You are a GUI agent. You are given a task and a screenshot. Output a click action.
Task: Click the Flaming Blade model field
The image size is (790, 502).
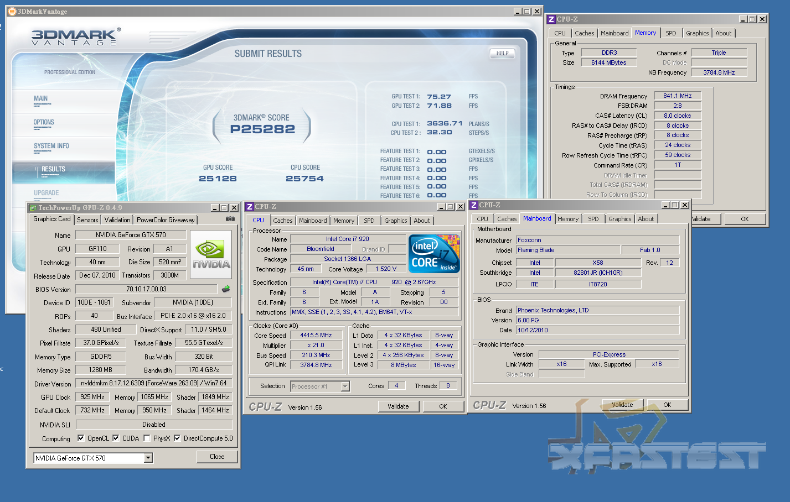(567, 250)
